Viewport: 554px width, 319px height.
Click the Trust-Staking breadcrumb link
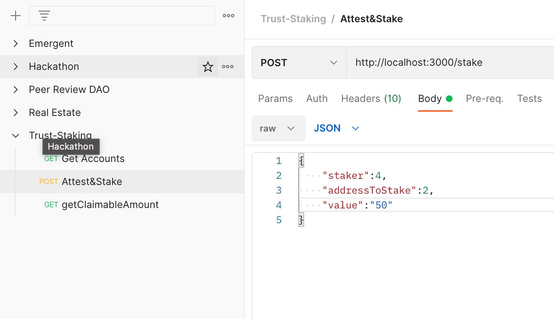click(293, 19)
